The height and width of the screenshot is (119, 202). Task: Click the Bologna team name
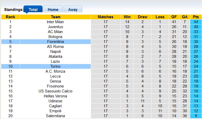(55, 37)
